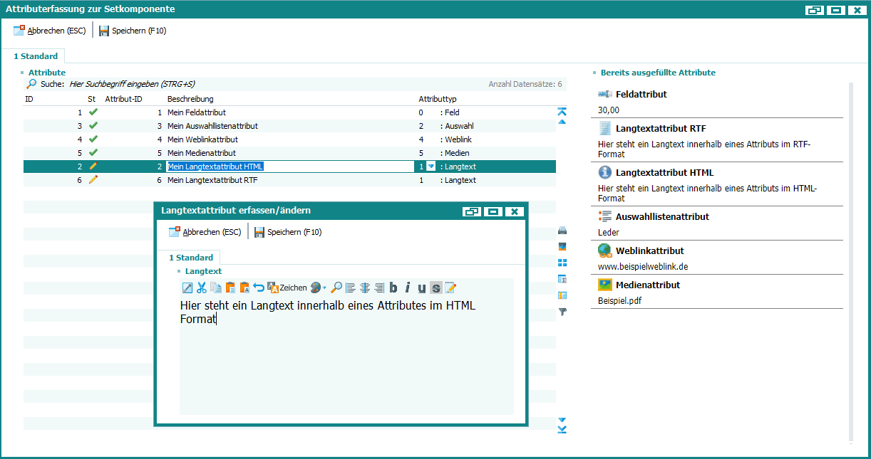Click the filter funnel icon beside table
Viewport: 871px width, 459px height.
click(x=562, y=312)
